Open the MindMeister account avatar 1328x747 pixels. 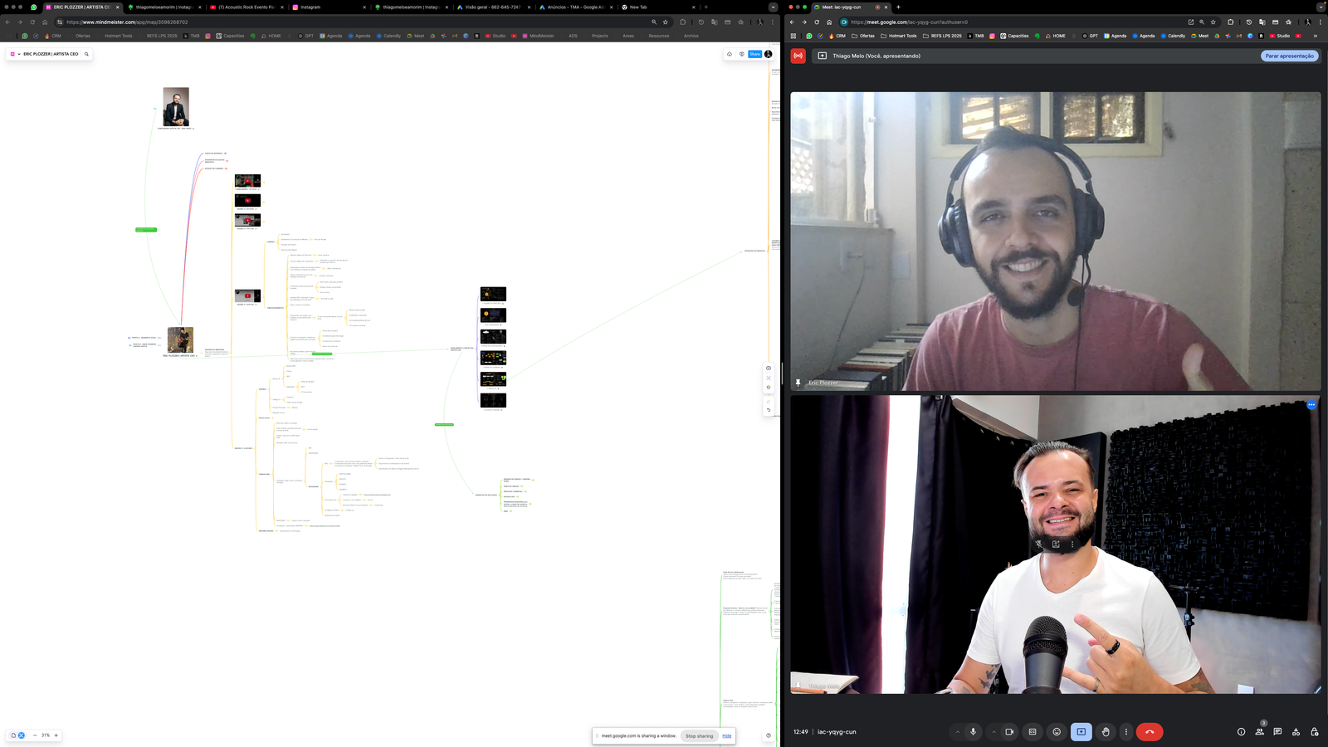(x=769, y=54)
